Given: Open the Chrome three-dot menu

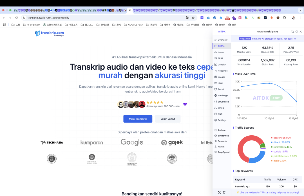Looking at the screenshot, I should [x=300, y=18].
